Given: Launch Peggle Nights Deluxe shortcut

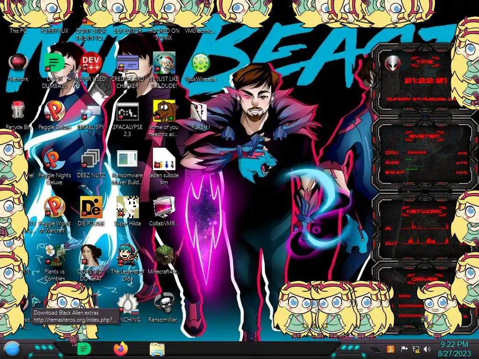Looking at the screenshot, I should coord(54,159).
